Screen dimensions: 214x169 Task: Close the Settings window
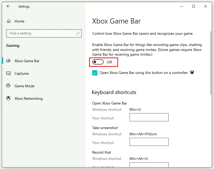[x=206, y=6]
